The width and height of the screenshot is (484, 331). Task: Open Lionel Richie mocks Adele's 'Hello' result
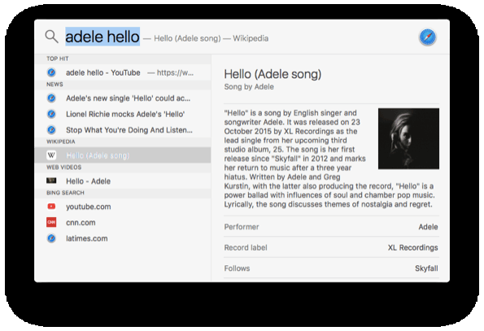point(123,114)
